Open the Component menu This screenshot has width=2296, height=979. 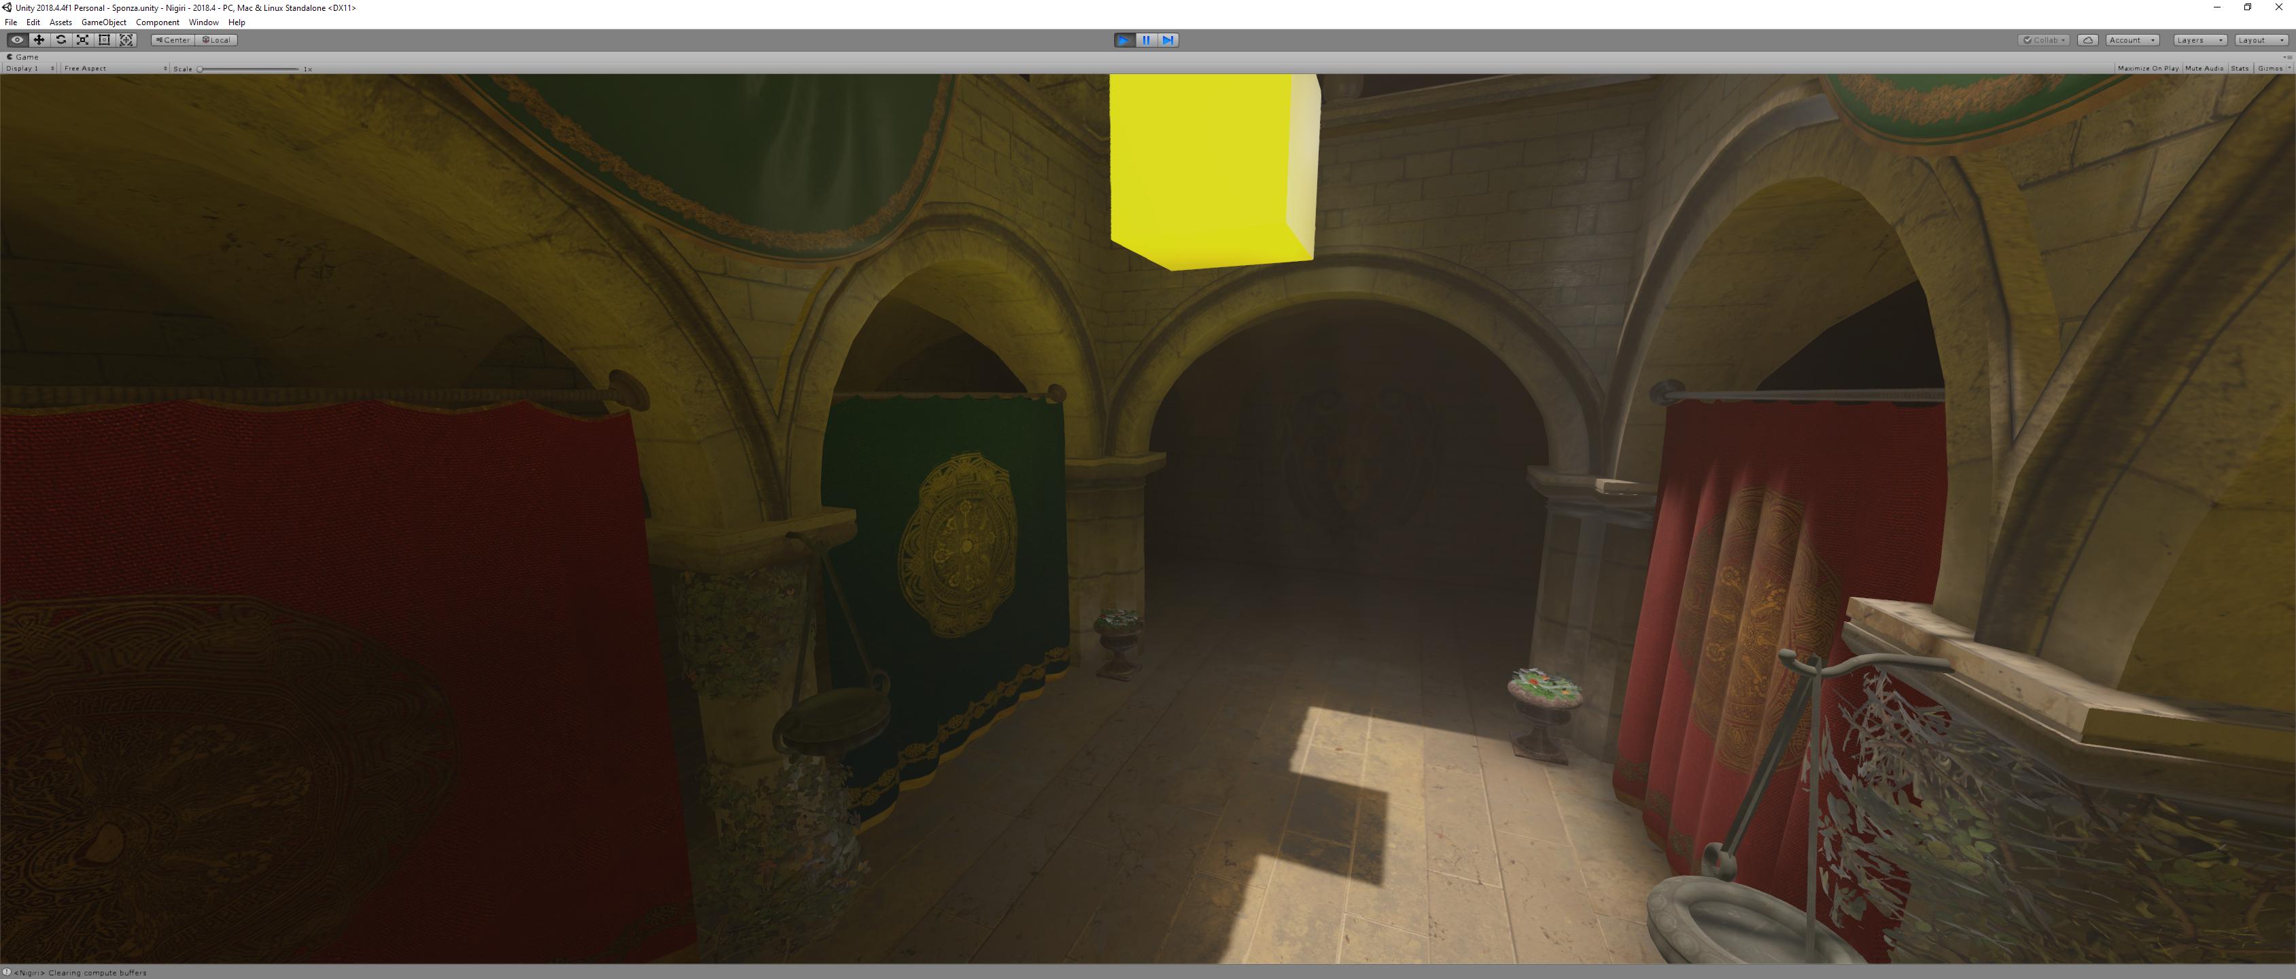[157, 22]
